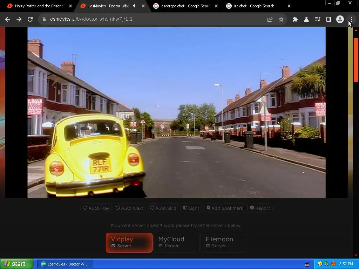Click the page vertical scrollbar thumb
Screen dimensions: 359x269
tap(356, 60)
